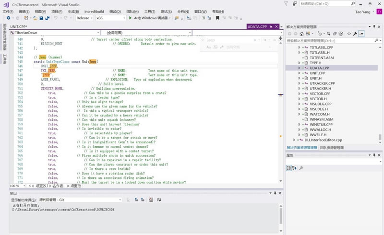Toggle the preview selected items button in Solution Explorer
This screenshot has height=235, width=384.
(361, 34)
